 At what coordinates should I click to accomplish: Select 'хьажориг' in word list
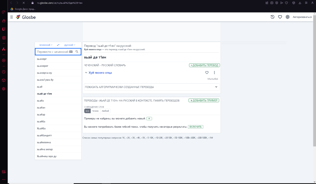pos(58,66)
